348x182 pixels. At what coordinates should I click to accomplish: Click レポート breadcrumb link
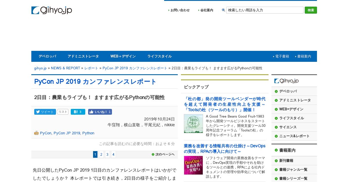coord(91,68)
